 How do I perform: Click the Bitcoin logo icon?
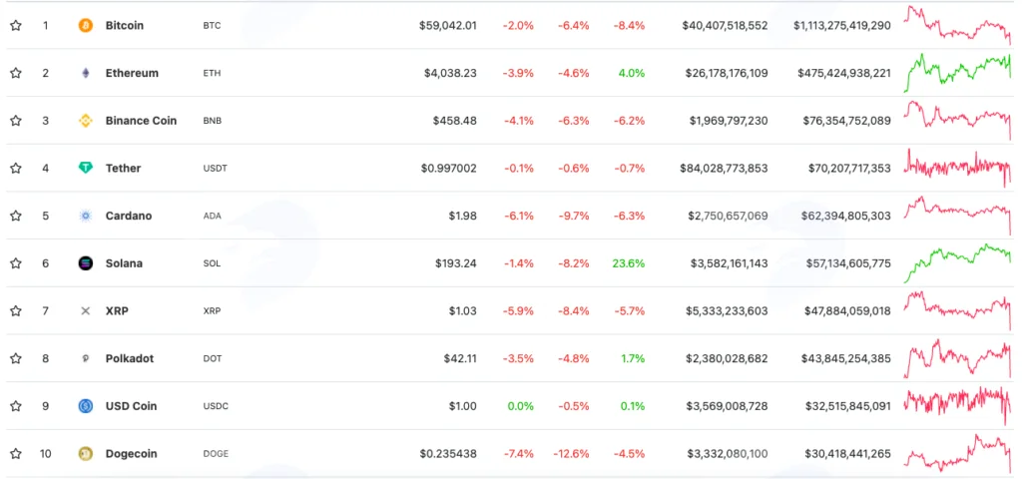point(86,25)
